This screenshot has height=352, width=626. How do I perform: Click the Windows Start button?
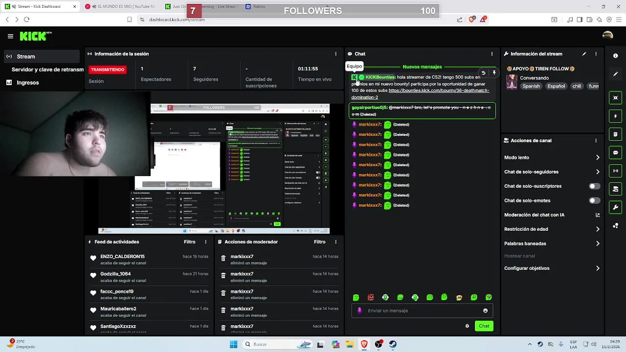[x=233, y=344]
